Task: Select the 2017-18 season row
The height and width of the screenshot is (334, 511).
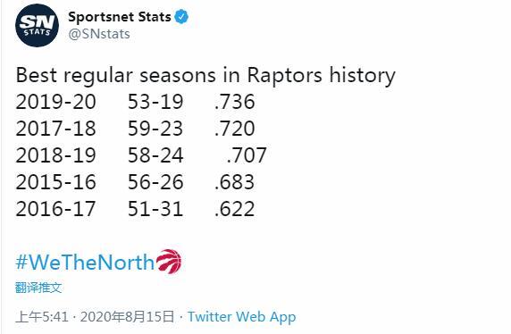Action: [x=135, y=128]
